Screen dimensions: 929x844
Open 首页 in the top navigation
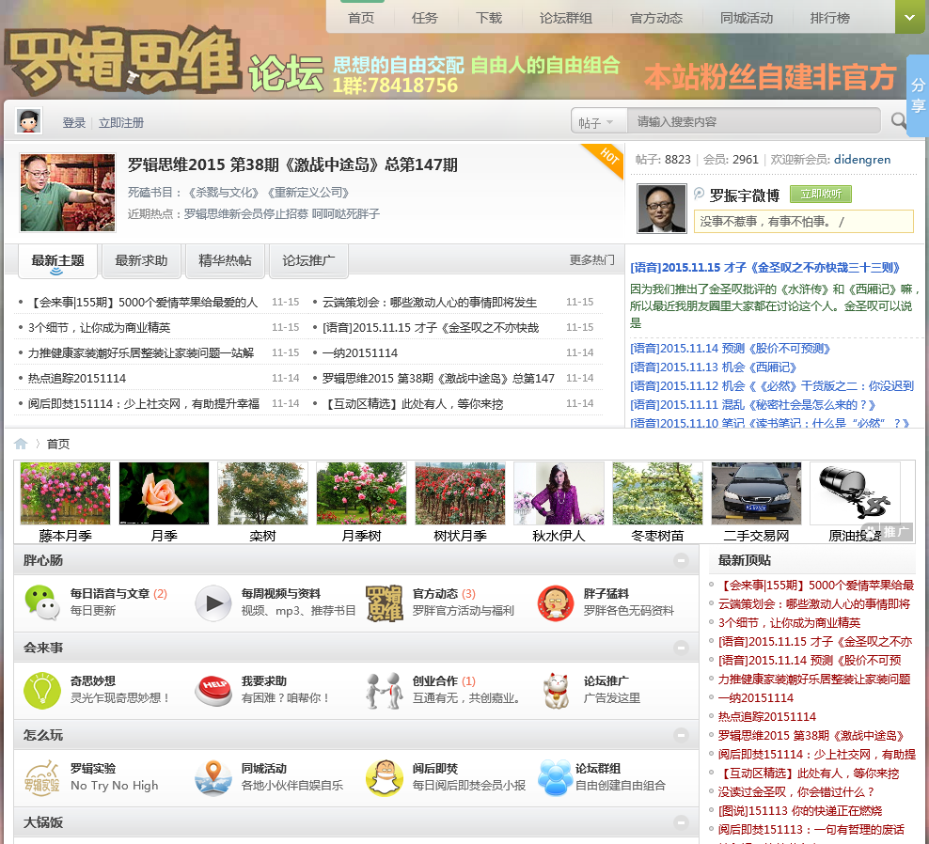(x=361, y=18)
